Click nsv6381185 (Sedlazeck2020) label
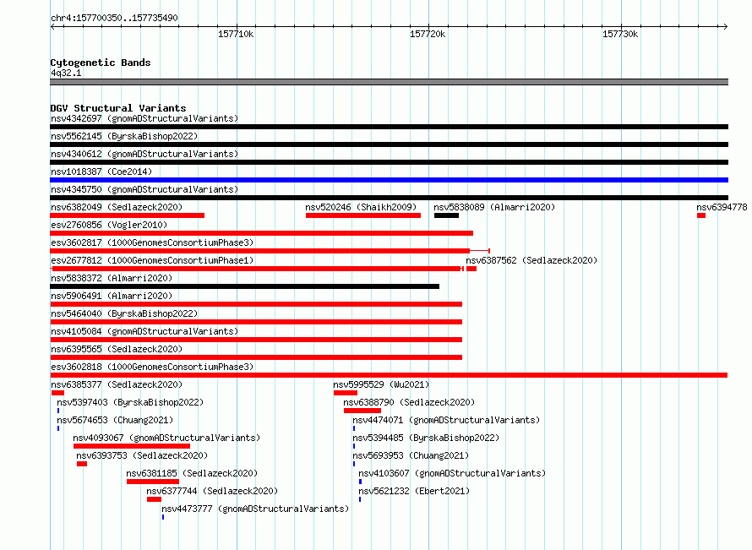 (x=193, y=473)
